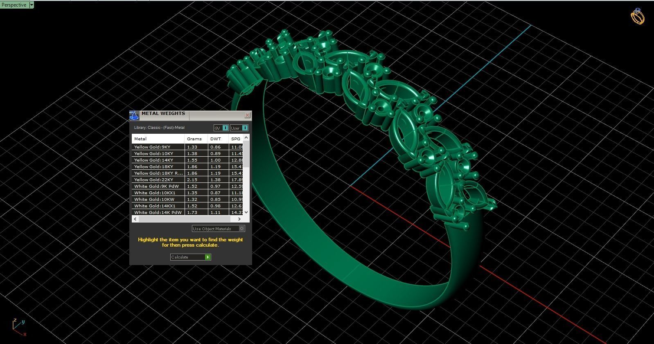Click the 2.15 grams value for 22KY
The width and height of the screenshot is (654, 344).
(192, 180)
